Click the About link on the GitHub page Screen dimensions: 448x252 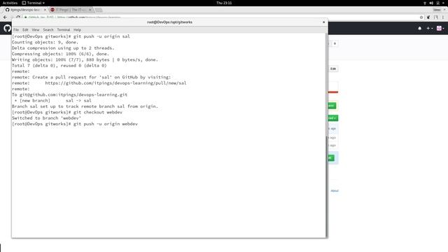point(335,191)
